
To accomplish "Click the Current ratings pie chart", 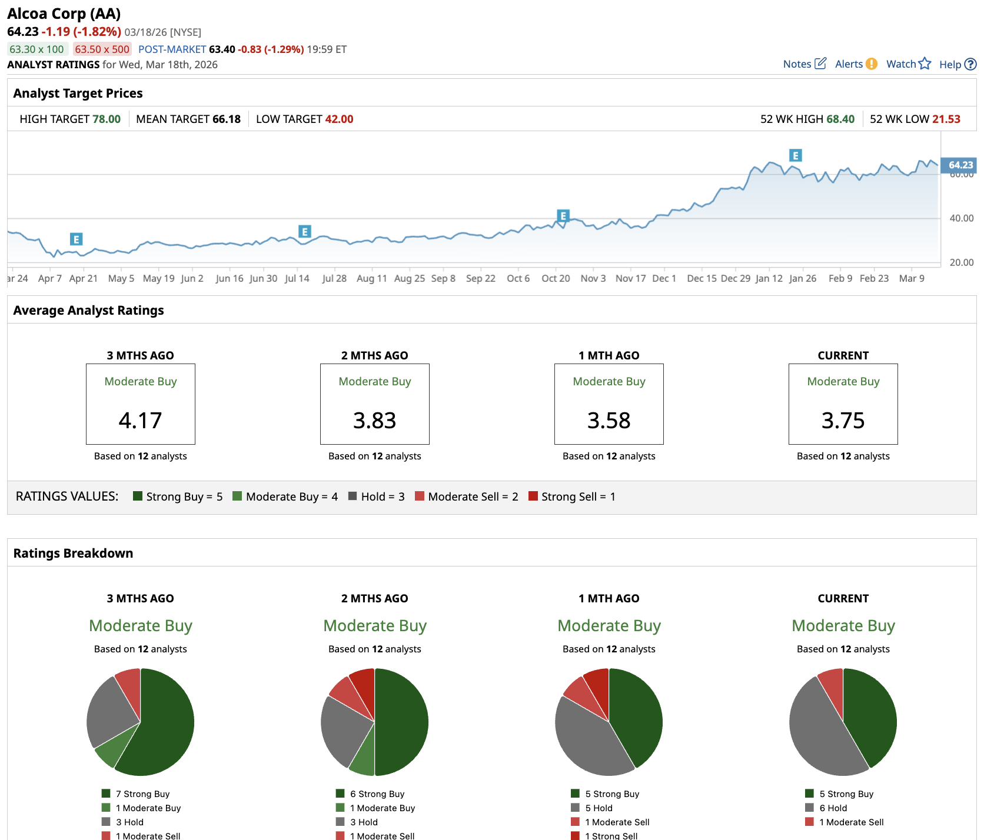I will pyautogui.click(x=843, y=722).
